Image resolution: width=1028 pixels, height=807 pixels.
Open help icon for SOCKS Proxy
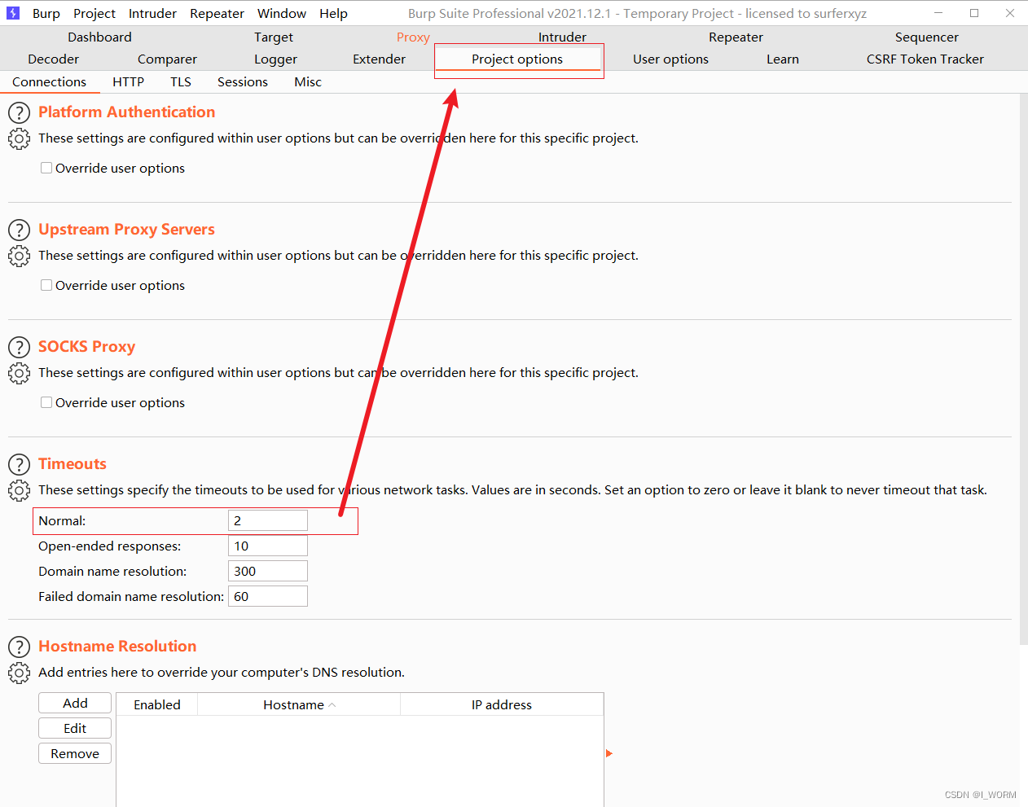pos(19,347)
